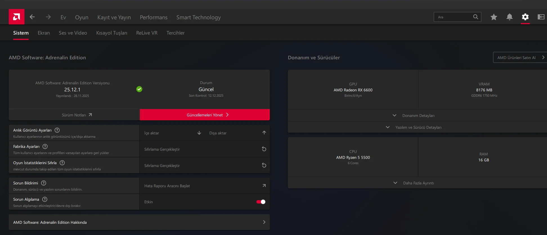The width and height of the screenshot is (547, 235).
Task: Click CPU name AMD Ryzen 5 5500
Action: click(x=353, y=157)
